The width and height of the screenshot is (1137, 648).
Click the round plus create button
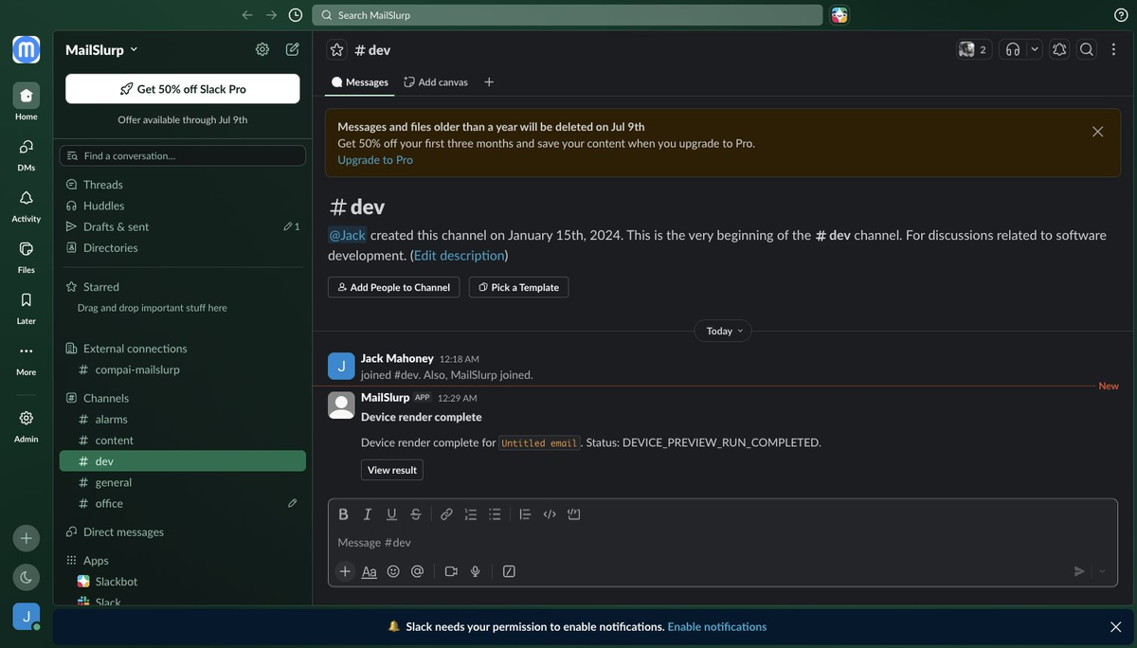(x=27, y=538)
